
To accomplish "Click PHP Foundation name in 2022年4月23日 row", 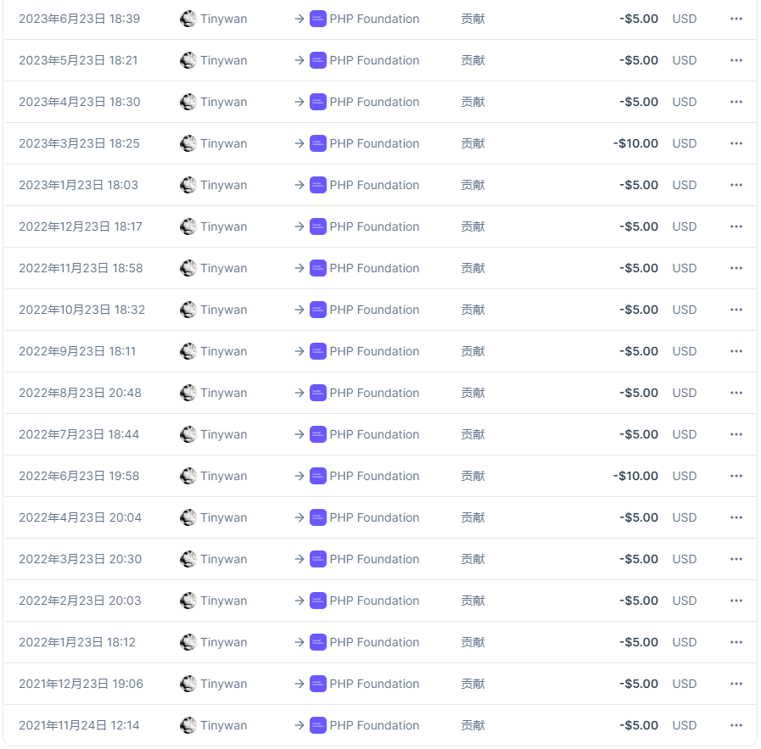I will click(x=374, y=517).
